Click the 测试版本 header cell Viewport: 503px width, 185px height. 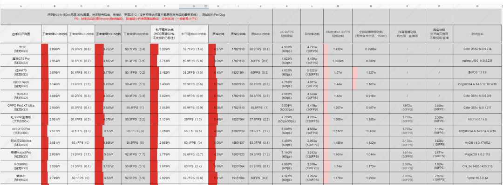[477, 33]
